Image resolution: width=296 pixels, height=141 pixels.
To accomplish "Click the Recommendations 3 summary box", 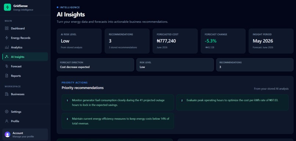I will coord(255,65).
